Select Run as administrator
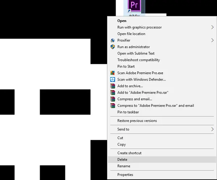This screenshot has width=217, height=180. [x=162, y=47]
